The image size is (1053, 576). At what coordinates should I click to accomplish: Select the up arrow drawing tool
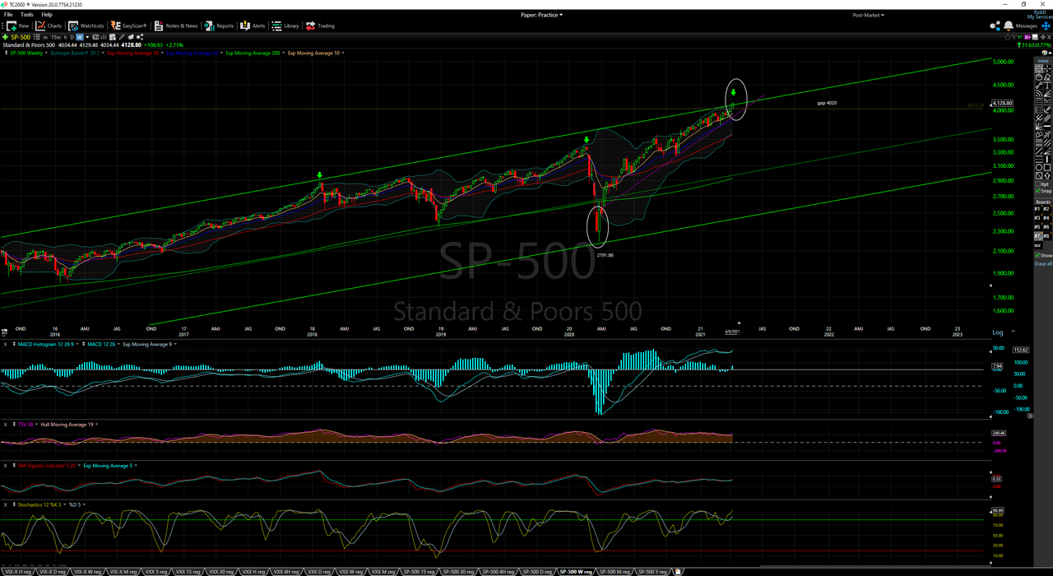click(x=1047, y=176)
